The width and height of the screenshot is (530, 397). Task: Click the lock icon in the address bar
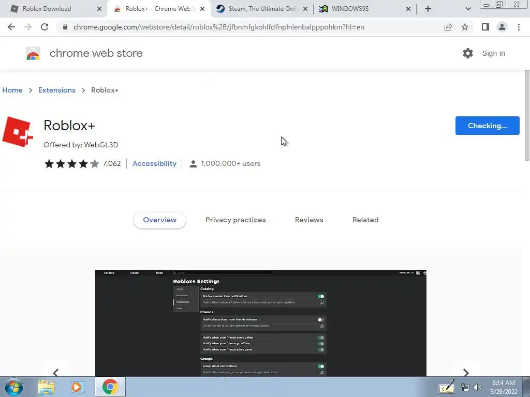click(65, 27)
